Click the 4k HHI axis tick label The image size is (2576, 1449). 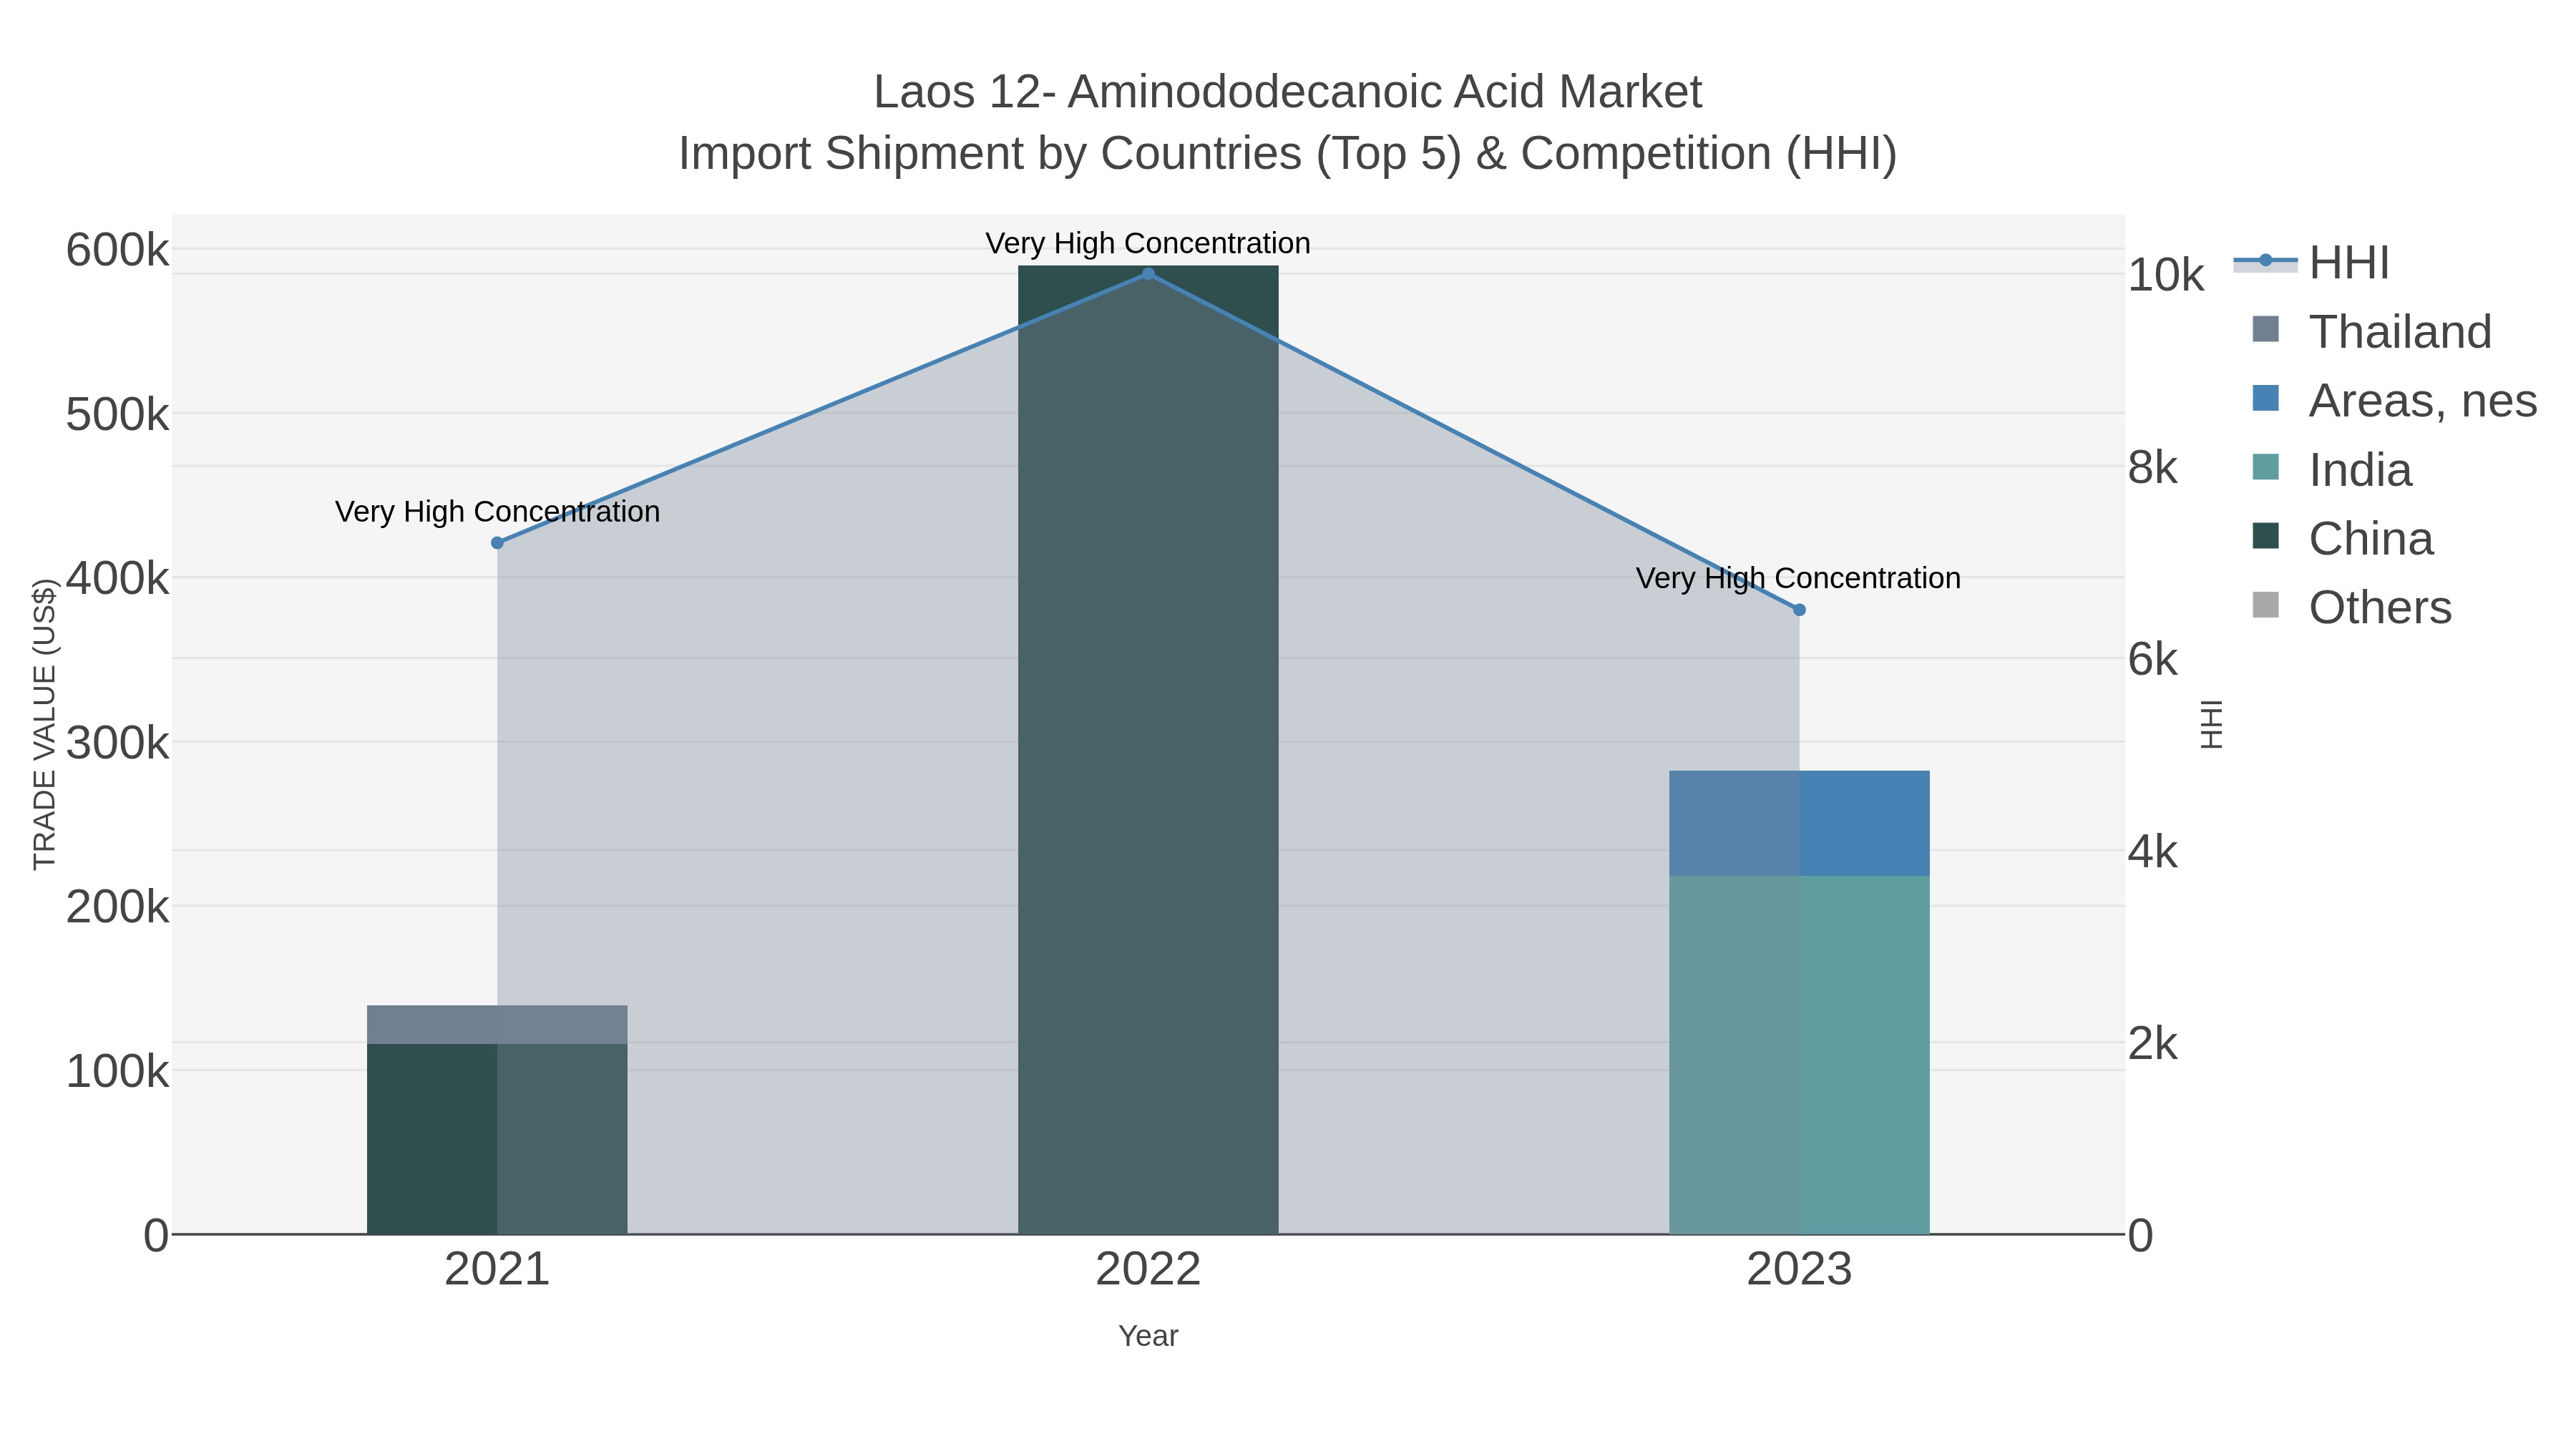click(2152, 852)
